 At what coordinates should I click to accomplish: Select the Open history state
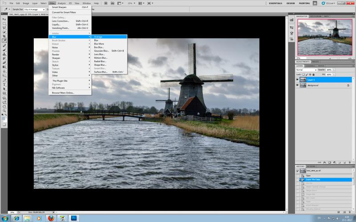pos(324,175)
